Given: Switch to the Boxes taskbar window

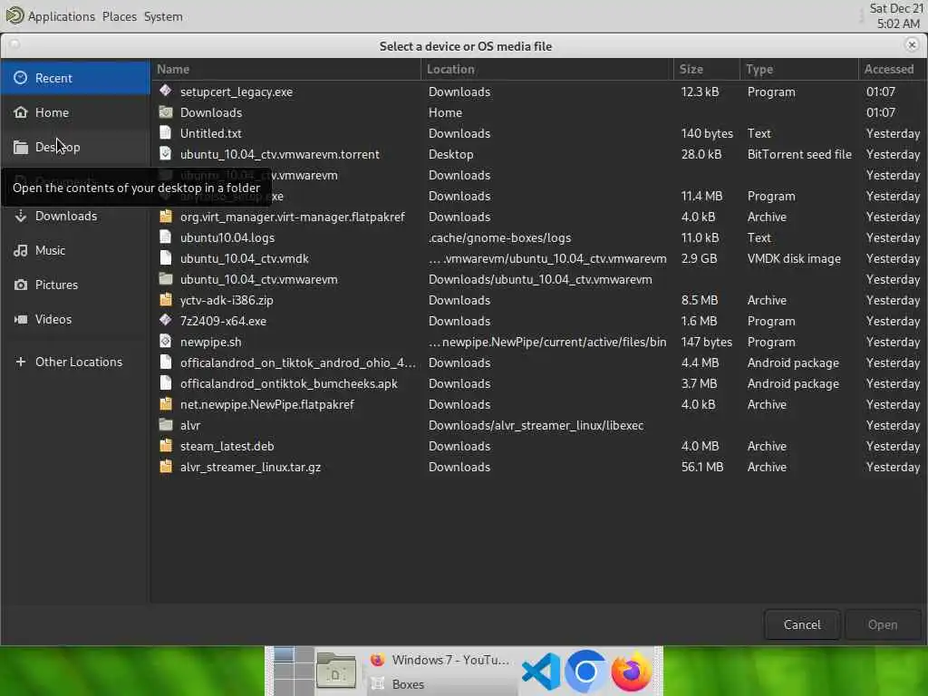Looking at the screenshot, I should 440,684.
